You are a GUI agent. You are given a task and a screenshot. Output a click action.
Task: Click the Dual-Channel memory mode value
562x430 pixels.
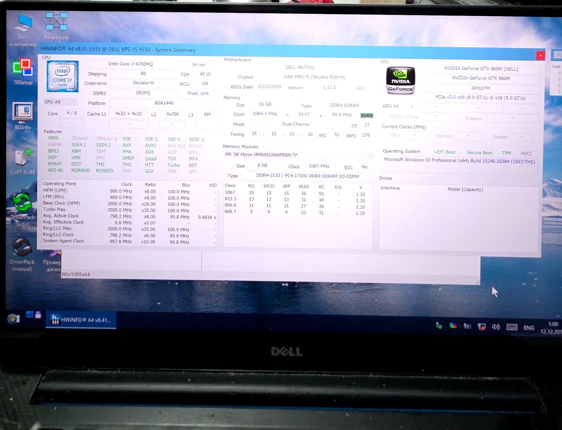coord(296,124)
